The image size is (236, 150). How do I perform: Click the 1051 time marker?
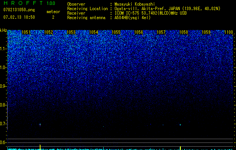pyautogui.click(x=26, y=32)
